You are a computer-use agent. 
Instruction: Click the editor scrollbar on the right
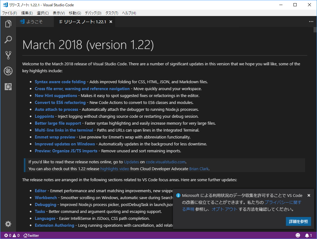(x=314, y=30)
